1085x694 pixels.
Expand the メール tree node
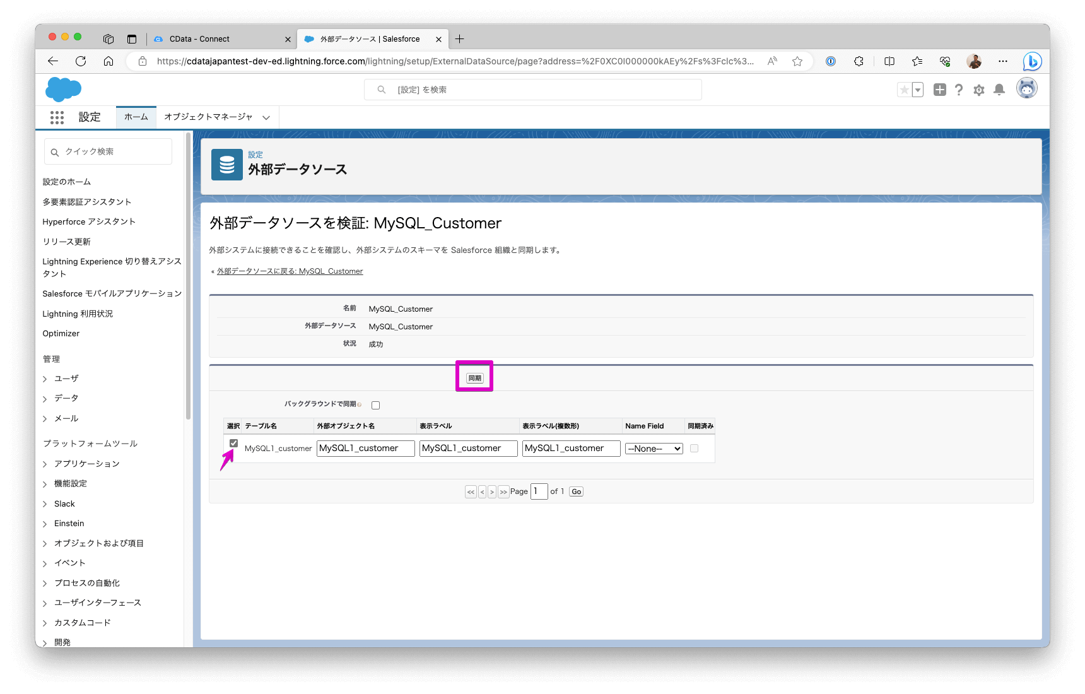click(45, 418)
